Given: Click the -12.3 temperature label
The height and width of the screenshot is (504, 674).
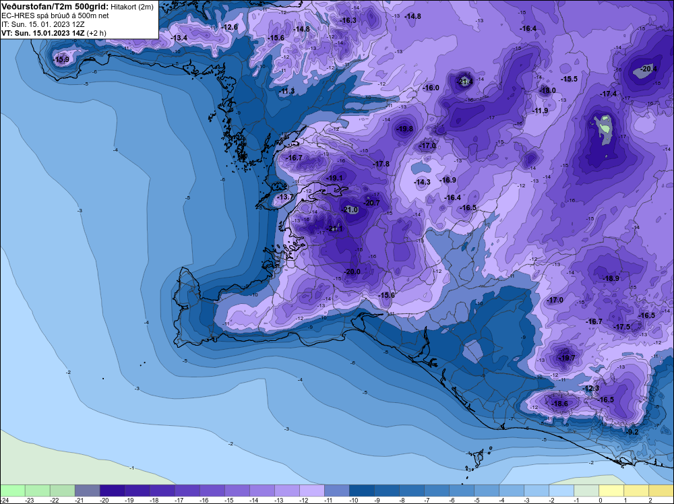Looking at the screenshot, I should pyautogui.click(x=591, y=388).
